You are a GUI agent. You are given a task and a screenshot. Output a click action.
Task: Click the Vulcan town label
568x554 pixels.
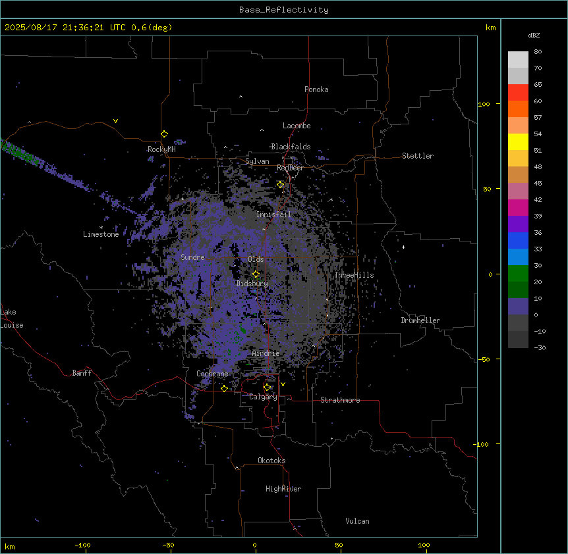358,521
